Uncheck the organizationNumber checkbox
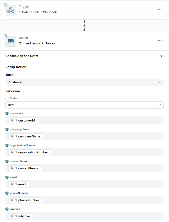169x222 pixels. click(x=7, y=145)
